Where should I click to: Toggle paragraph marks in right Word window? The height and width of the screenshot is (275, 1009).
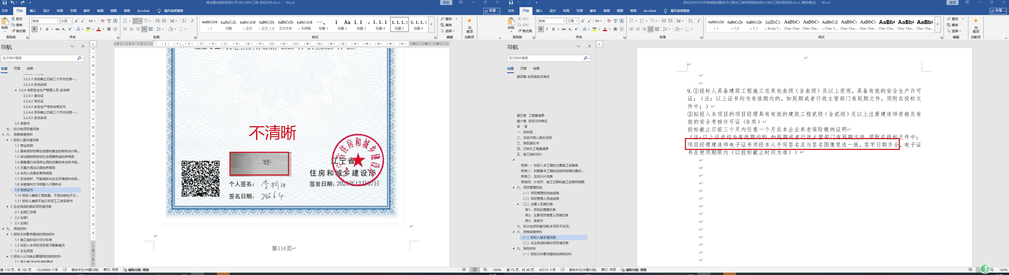[x=698, y=21]
